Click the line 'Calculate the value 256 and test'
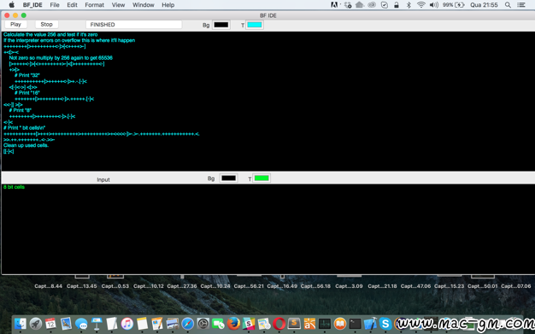The width and height of the screenshot is (535, 334). pos(50,34)
